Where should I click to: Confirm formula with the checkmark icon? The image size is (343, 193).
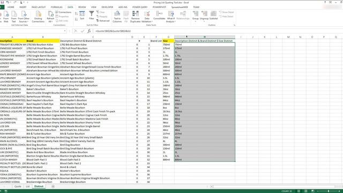[82, 31]
